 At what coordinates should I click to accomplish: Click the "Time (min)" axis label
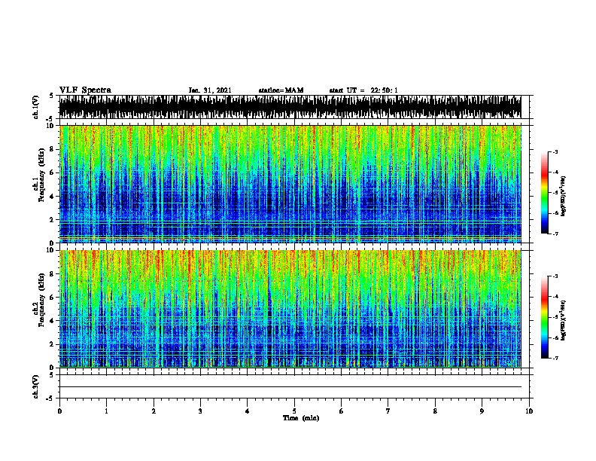click(x=301, y=418)
